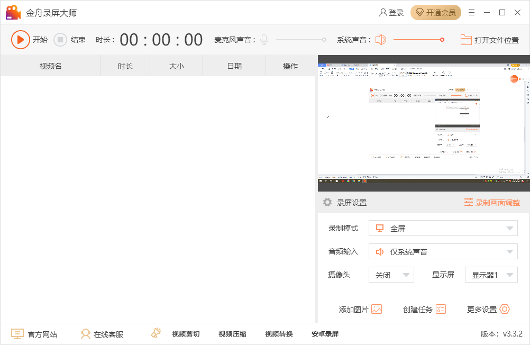530x345 pixels.
Task: Click the 视频名 column header
Action: point(51,66)
